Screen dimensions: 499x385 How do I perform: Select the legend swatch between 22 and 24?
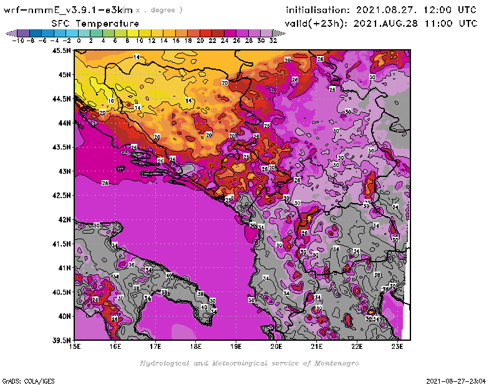point(218,33)
